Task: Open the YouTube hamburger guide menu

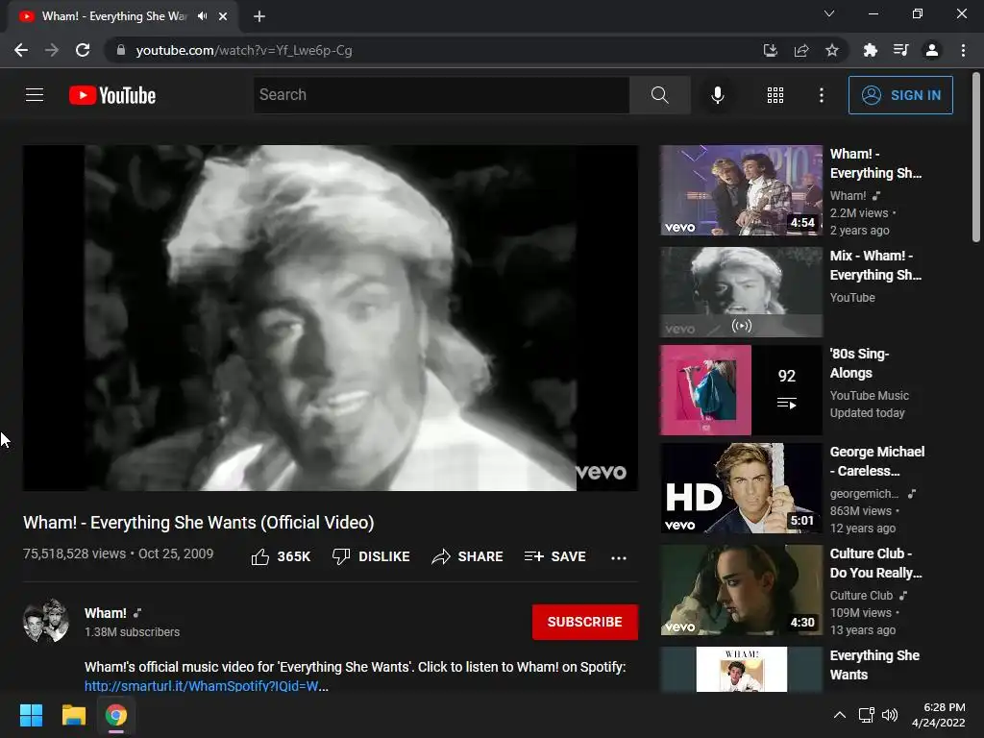Action: (x=35, y=95)
